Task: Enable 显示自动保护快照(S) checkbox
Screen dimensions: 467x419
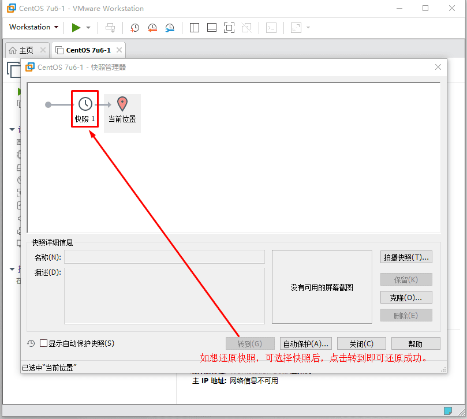Action: coord(43,343)
